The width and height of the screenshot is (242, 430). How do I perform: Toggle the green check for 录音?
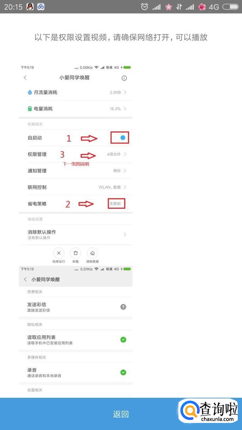coord(123,372)
